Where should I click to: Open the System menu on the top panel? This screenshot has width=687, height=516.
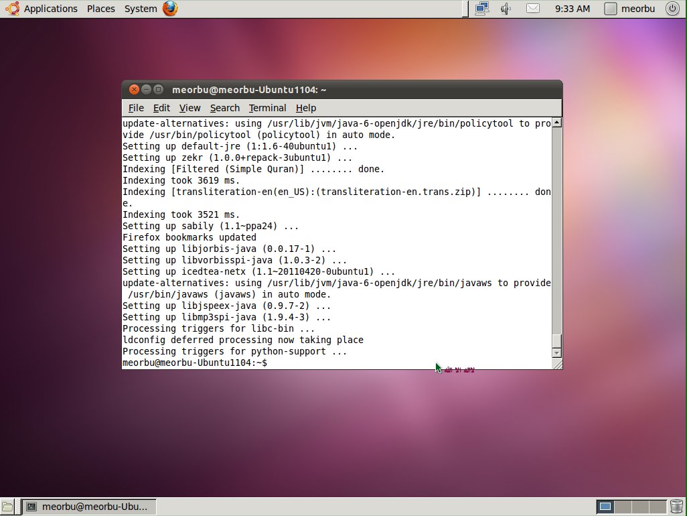[x=140, y=9]
